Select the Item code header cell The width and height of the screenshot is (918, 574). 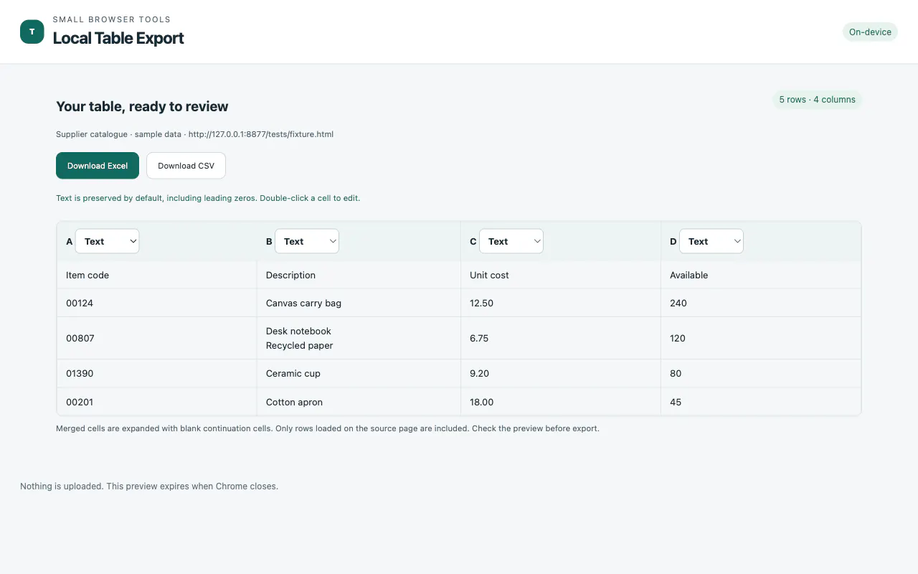tap(156, 275)
